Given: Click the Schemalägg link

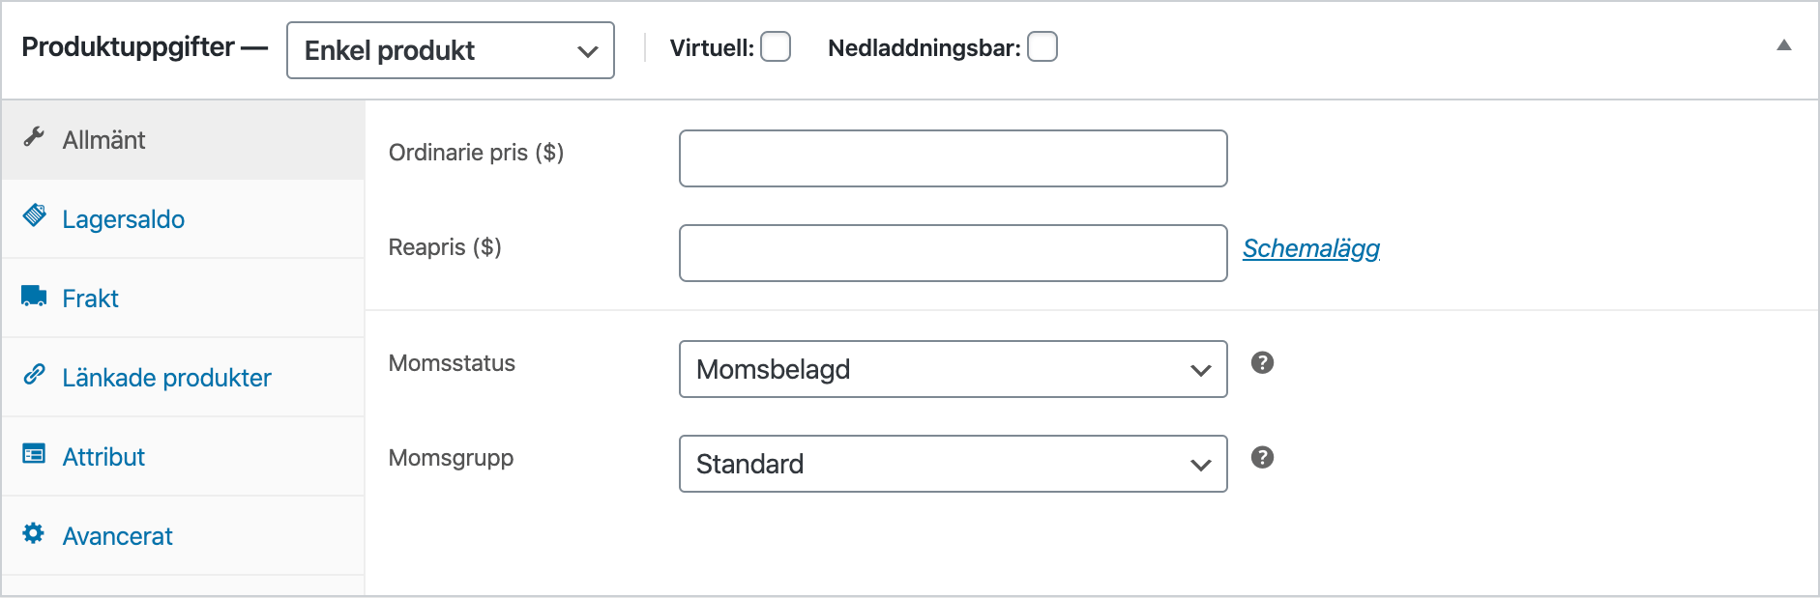Looking at the screenshot, I should tap(1310, 248).
